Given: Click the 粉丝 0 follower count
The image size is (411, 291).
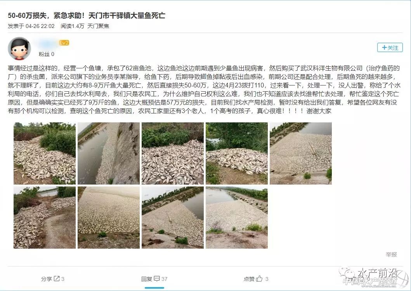Looking at the screenshot, I should [47, 54].
